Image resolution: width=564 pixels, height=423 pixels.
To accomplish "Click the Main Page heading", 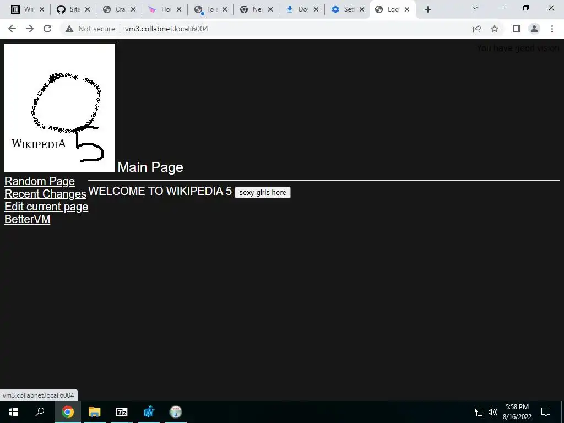I will pos(150,167).
